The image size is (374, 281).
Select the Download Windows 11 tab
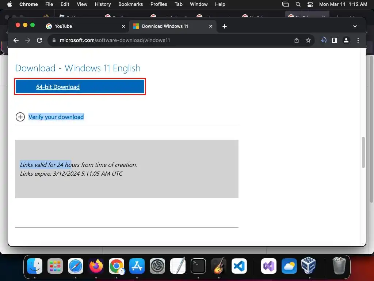tap(173, 26)
